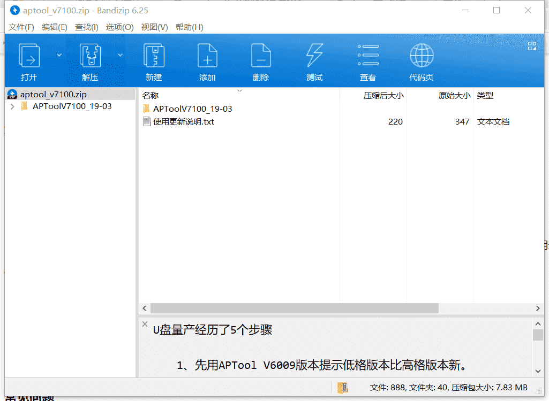Close the comment preview pane

coord(145,324)
